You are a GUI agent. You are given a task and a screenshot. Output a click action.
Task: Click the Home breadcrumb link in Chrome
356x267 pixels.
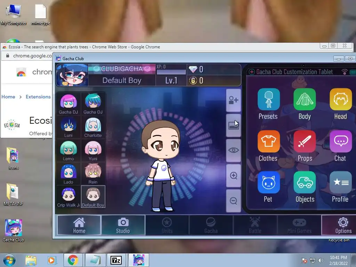[x=8, y=97]
